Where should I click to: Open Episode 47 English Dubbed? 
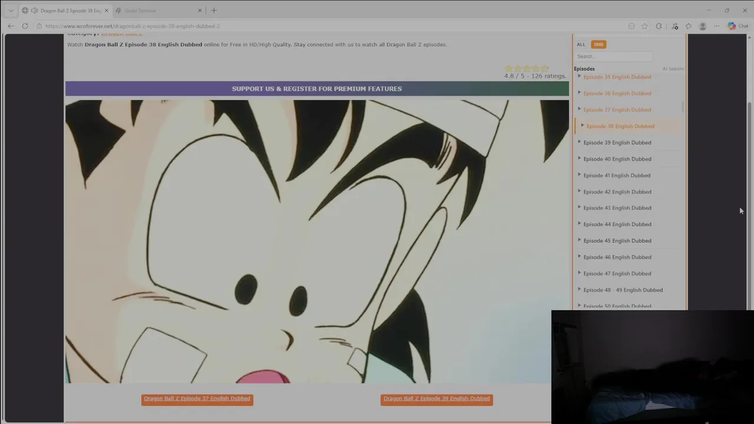(x=617, y=274)
